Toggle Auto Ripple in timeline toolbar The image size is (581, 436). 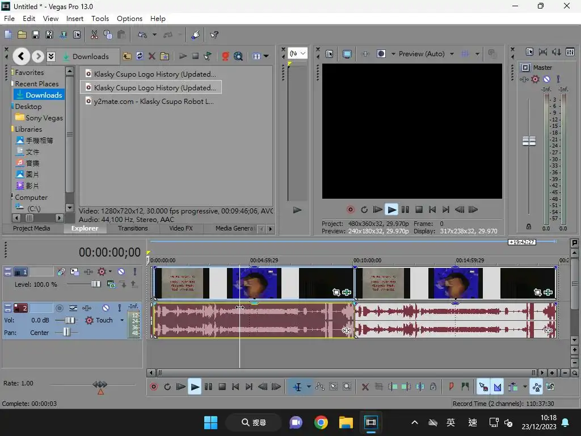[513, 387]
